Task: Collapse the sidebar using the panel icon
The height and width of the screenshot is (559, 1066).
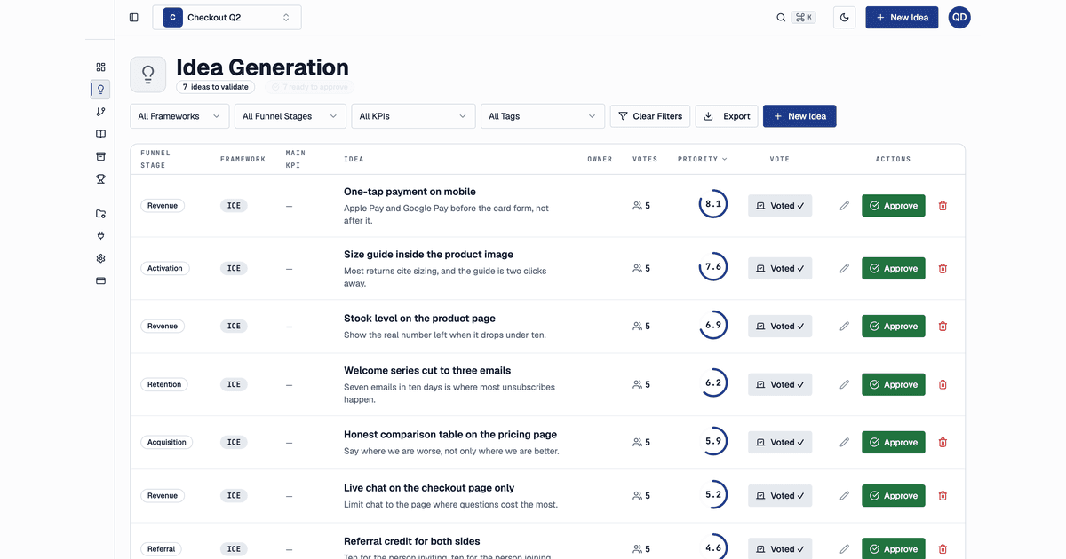Action: 133,17
